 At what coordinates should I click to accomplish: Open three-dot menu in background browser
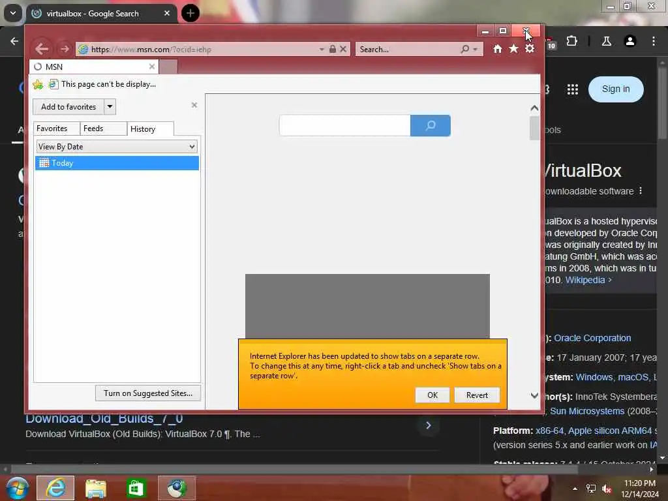[654, 41]
